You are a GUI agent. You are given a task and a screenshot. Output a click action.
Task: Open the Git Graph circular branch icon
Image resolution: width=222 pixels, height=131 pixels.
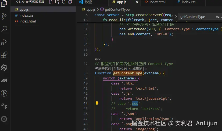[x=4, y=93]
